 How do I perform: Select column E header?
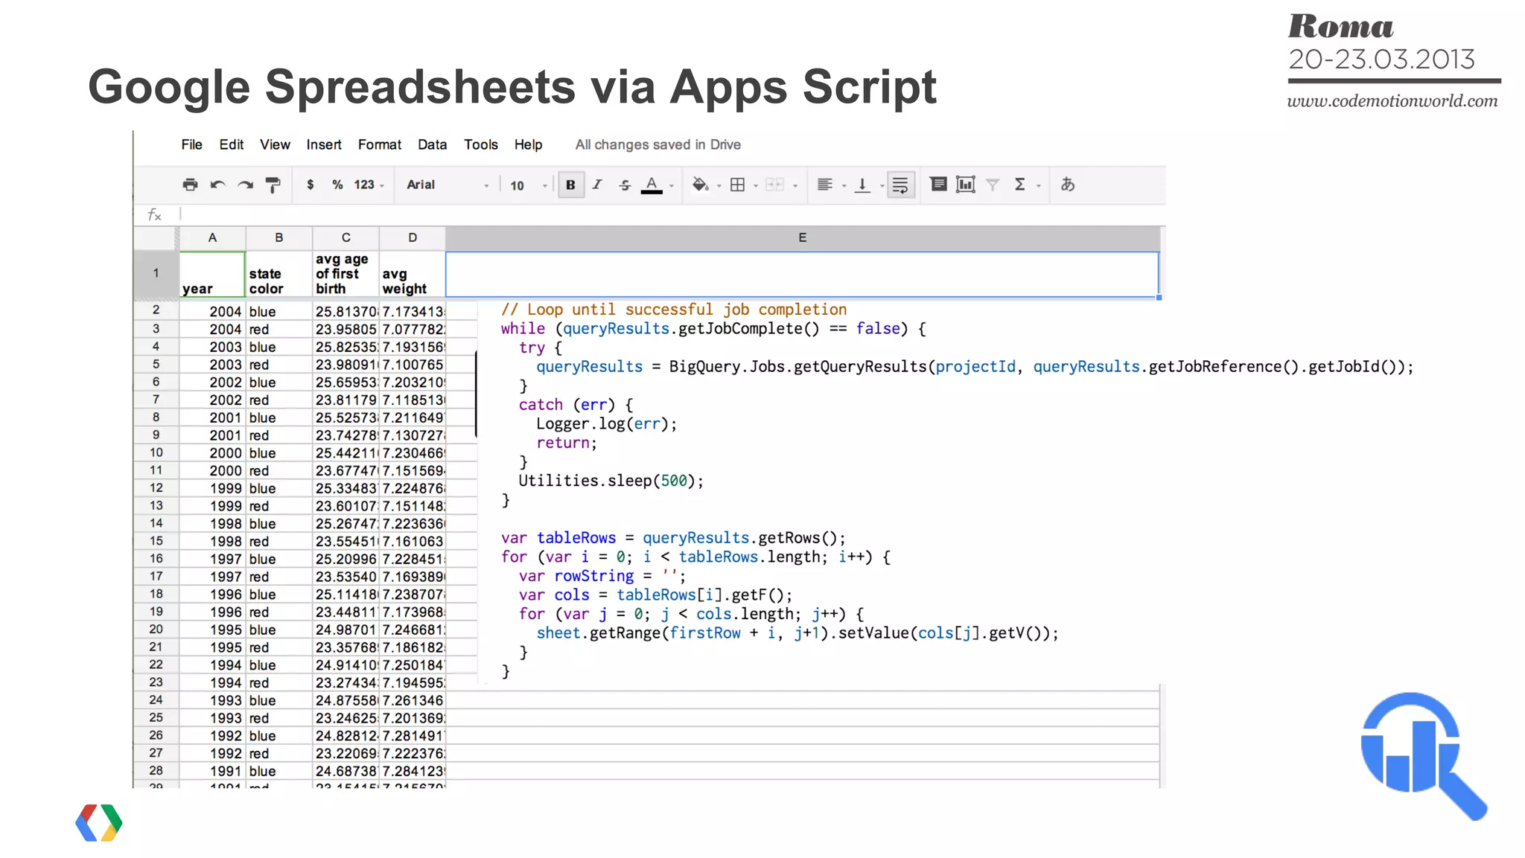(x=802, y=238)
